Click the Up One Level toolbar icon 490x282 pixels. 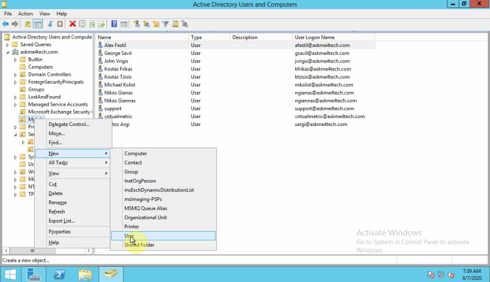27,24
